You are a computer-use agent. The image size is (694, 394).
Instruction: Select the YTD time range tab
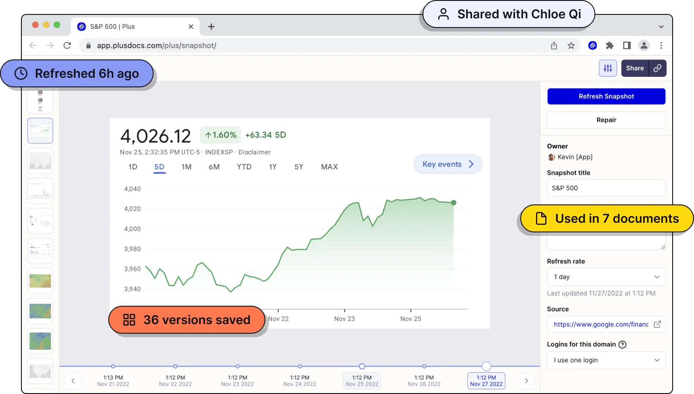pyautogui.click(x=244, y=167)
